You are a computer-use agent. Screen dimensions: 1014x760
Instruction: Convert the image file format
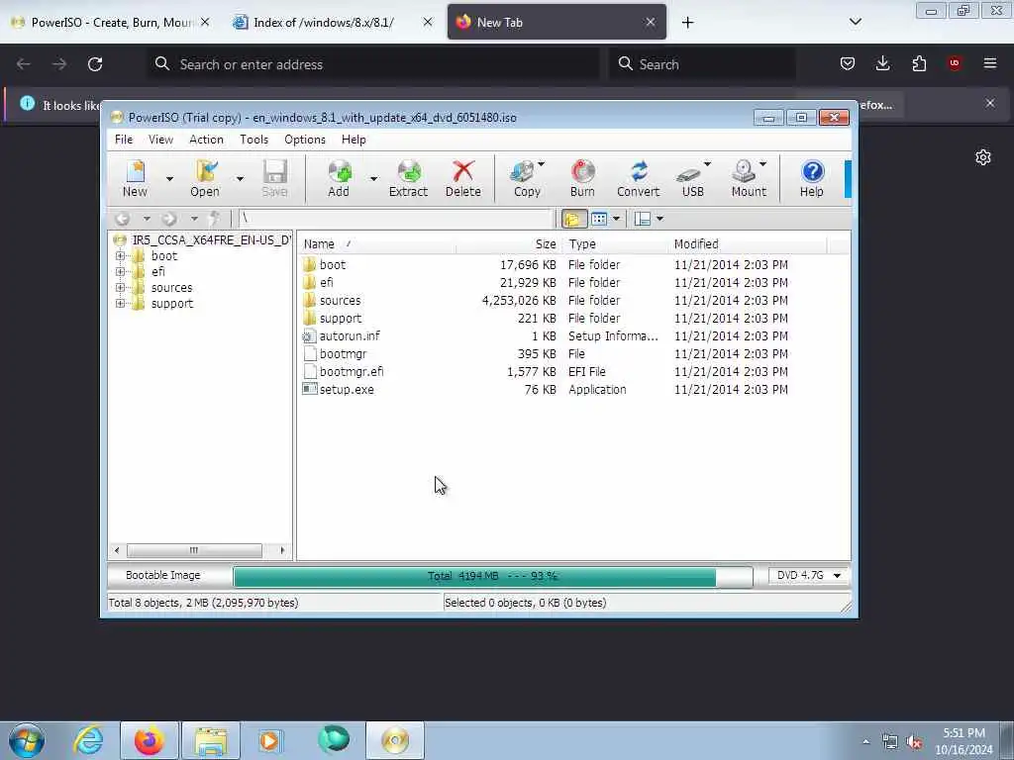[x=639, y=178]
